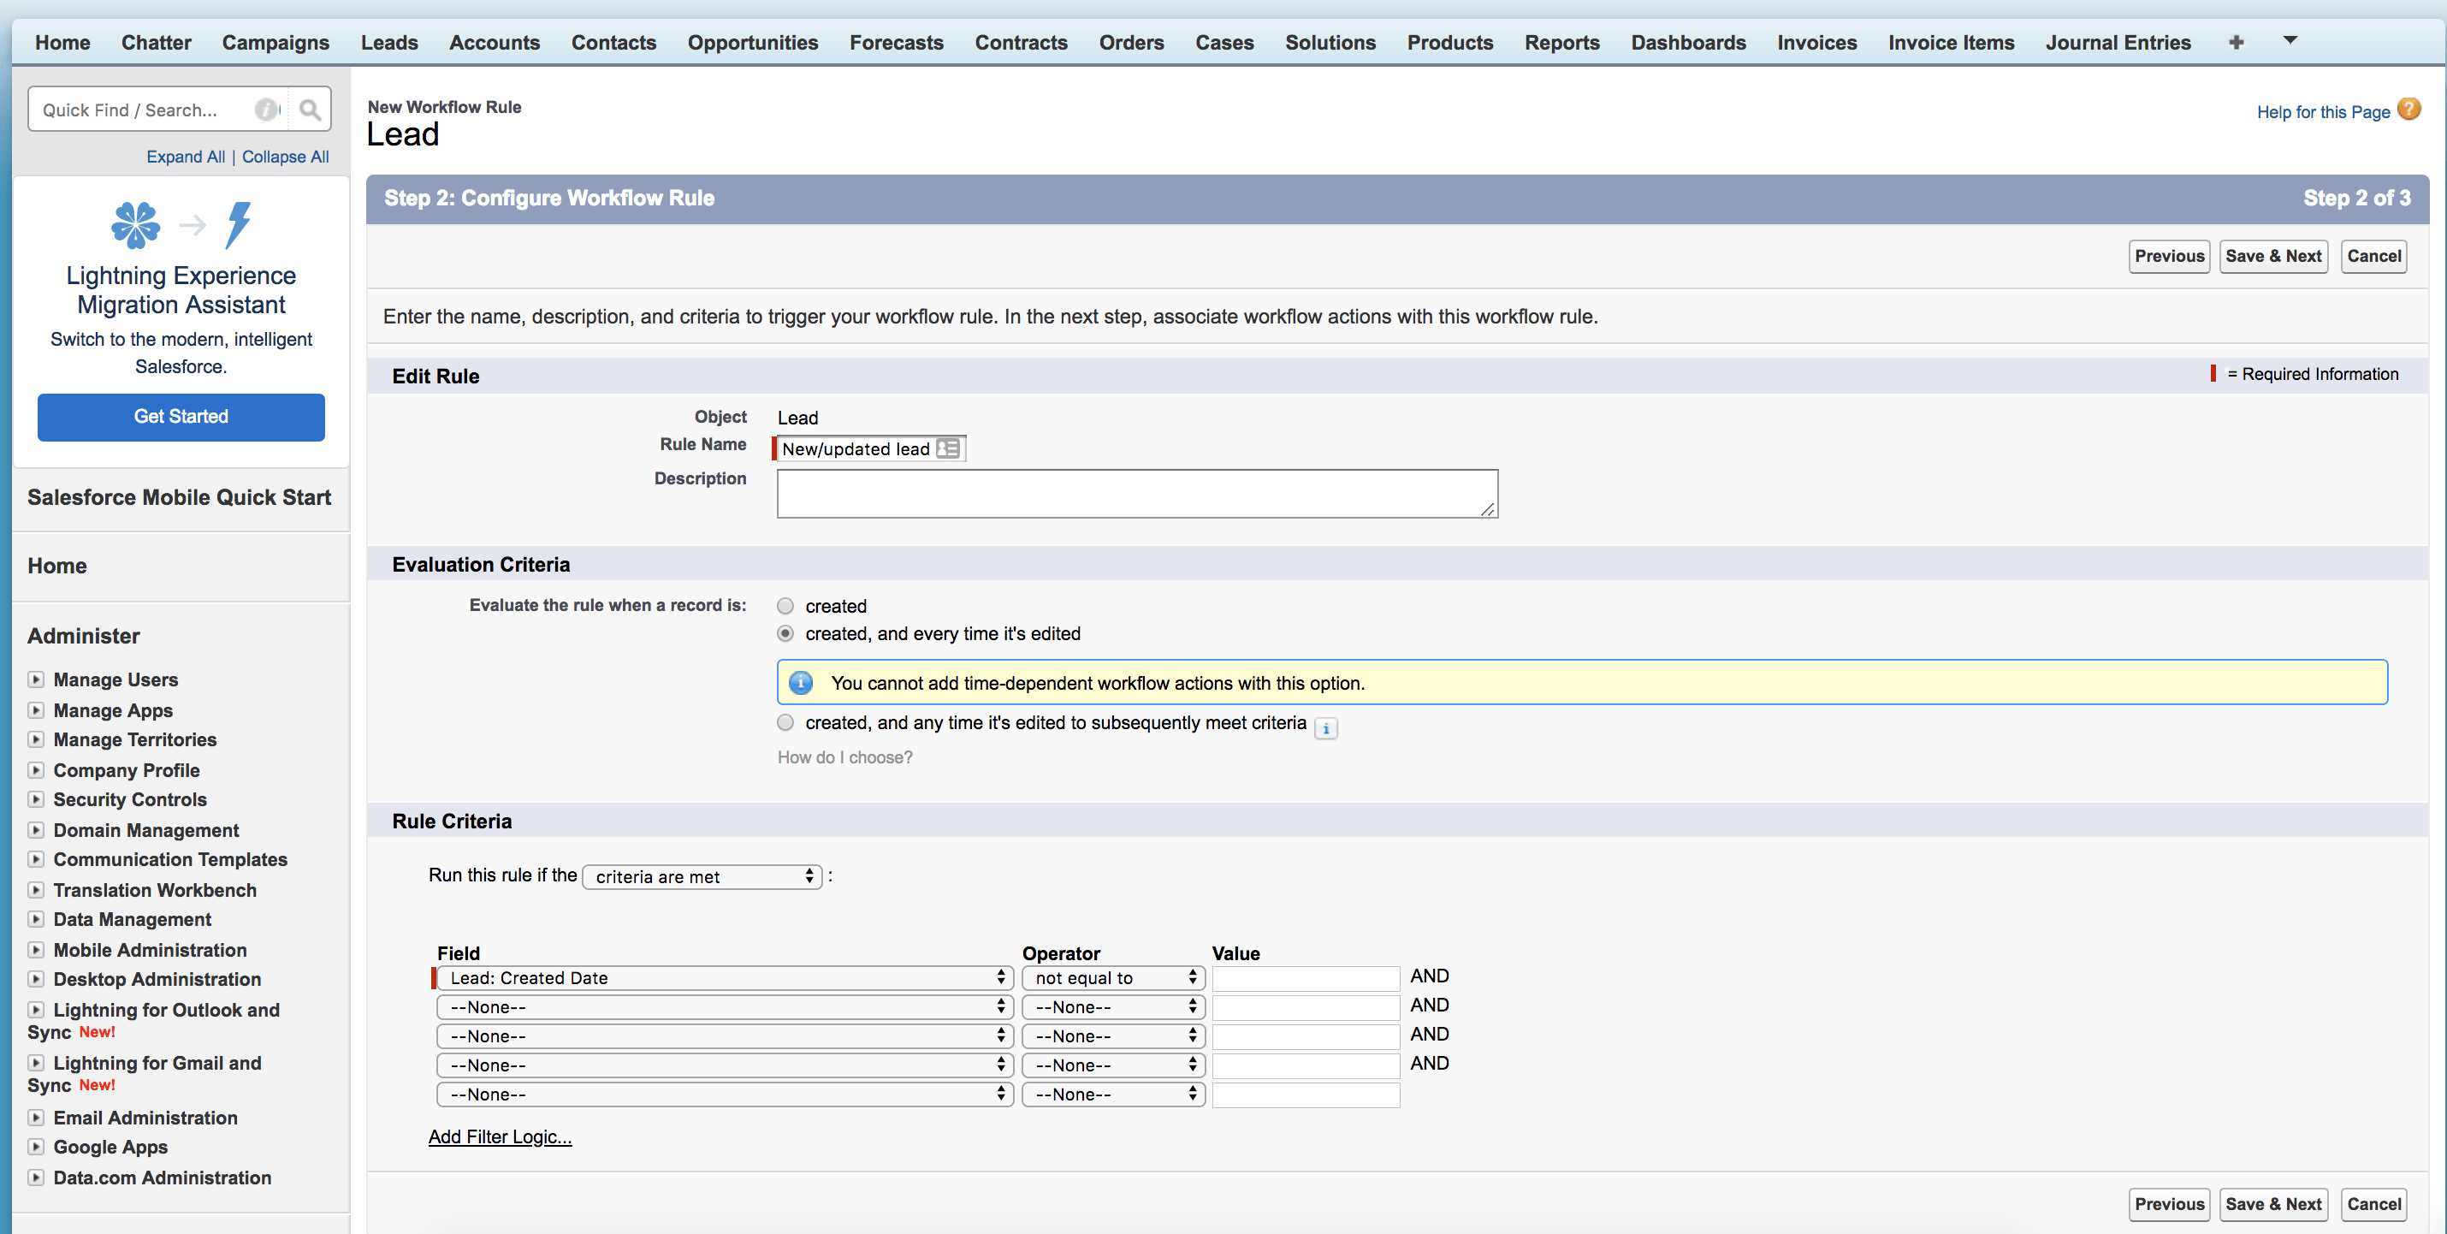This screenshot has height=1234, width=2447.
Task: Open the 'criteria are met' dropdown
Action: (702, 877)
